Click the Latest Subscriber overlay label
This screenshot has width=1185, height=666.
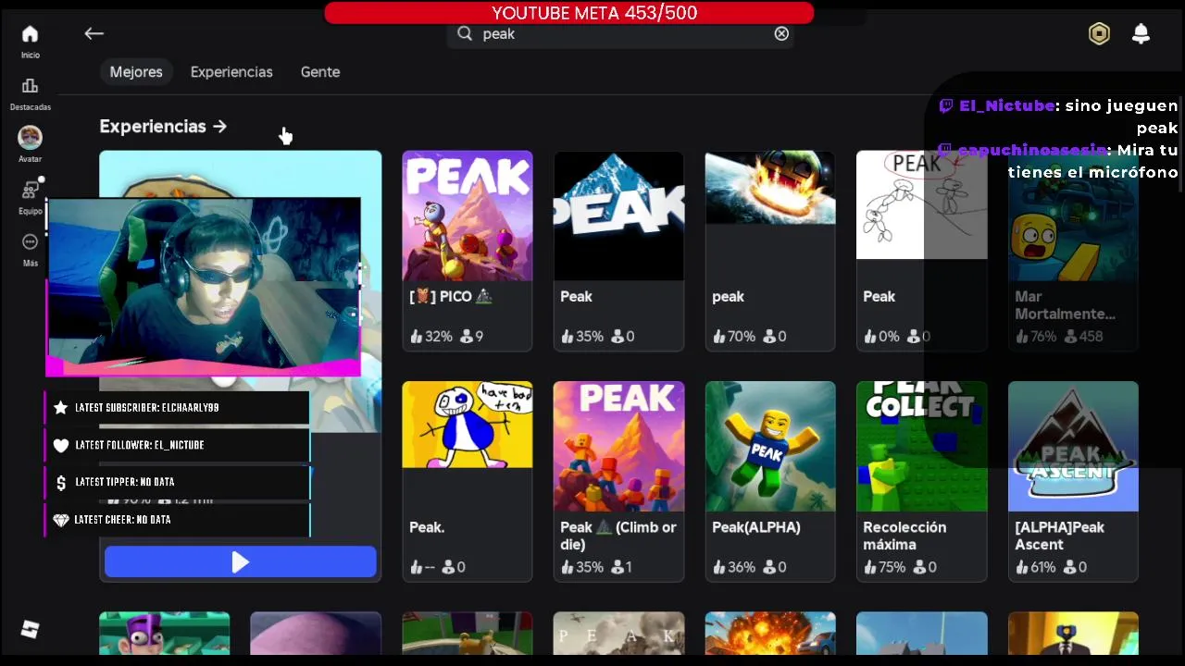[x=147, y=407]
